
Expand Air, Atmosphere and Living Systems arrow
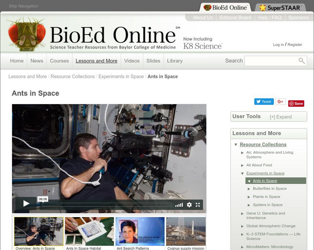point(242,152)
